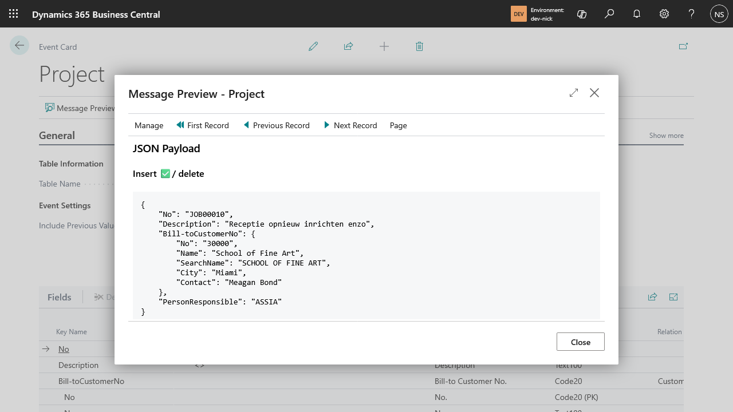The image size is (733, 412).
Task: Click the JSON Payload heading
Action: (x=167, y=148)
